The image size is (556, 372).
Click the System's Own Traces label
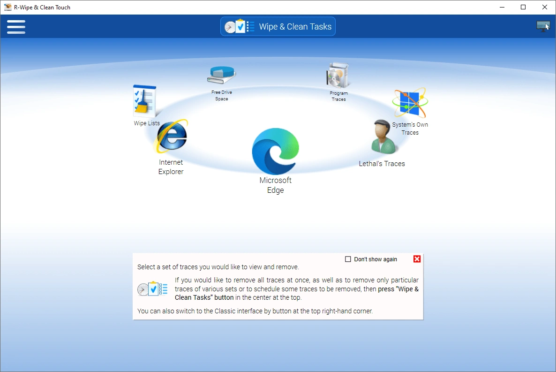click(x=410, y=129)
